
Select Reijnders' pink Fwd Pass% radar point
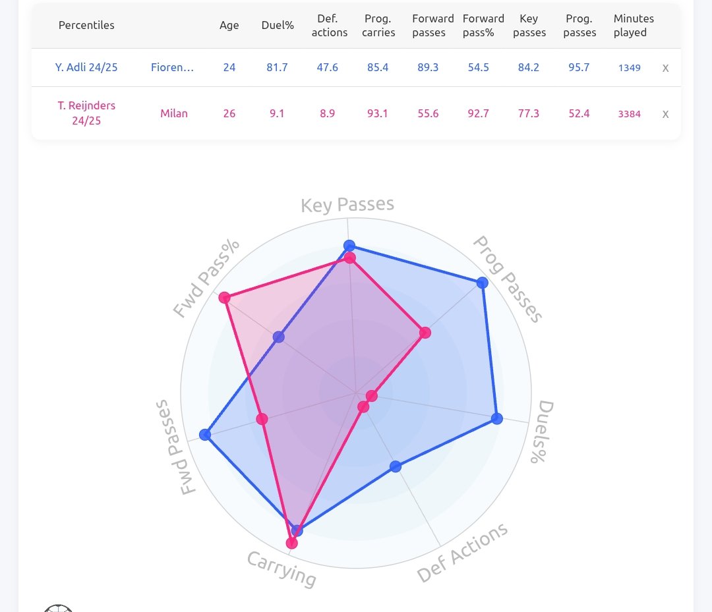coord(224,298)
